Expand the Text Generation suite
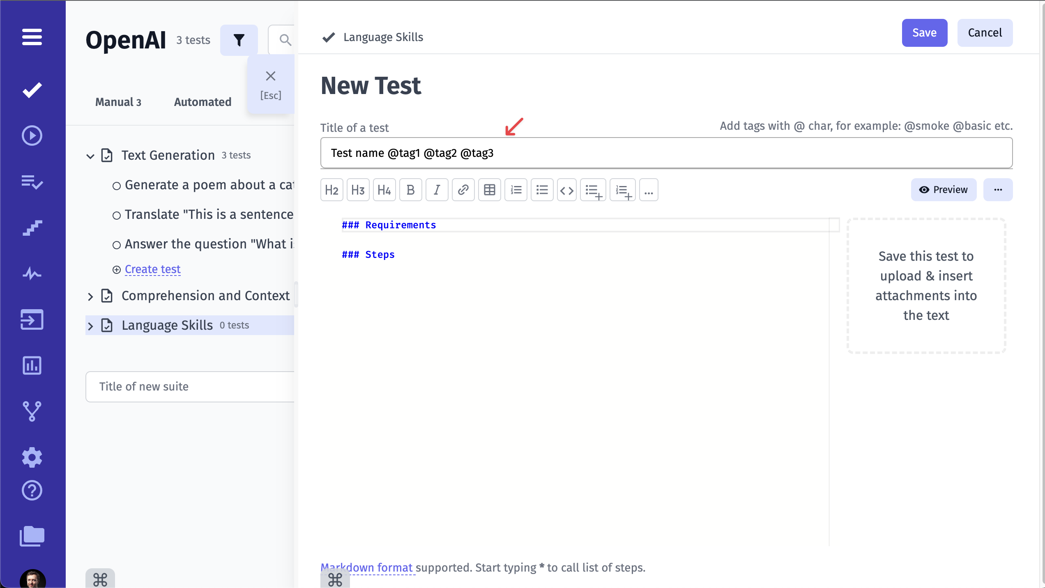 [x=89, y=155]
